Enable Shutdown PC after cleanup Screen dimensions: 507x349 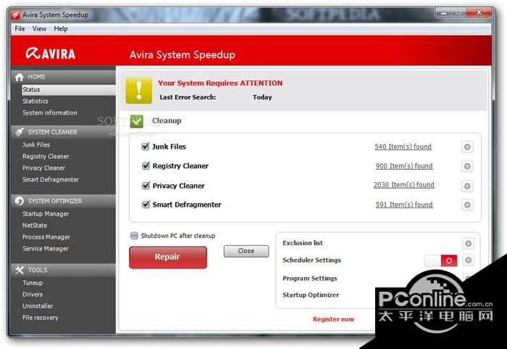(134, 236)
